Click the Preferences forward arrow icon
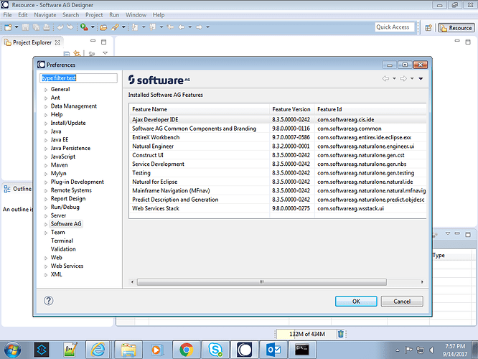The image size is (478, 359). pos(403,79)
